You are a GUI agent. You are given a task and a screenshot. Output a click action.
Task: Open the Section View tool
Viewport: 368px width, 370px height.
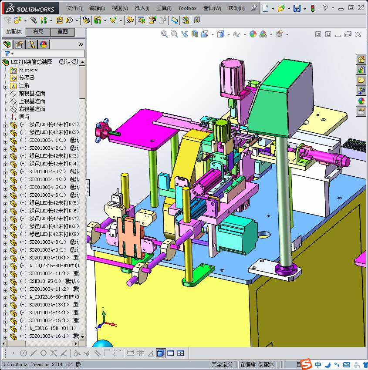(x=194, y=34)
